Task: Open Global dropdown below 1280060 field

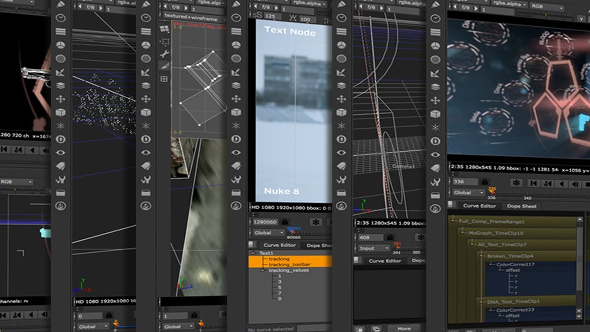Action: point(268,233)
